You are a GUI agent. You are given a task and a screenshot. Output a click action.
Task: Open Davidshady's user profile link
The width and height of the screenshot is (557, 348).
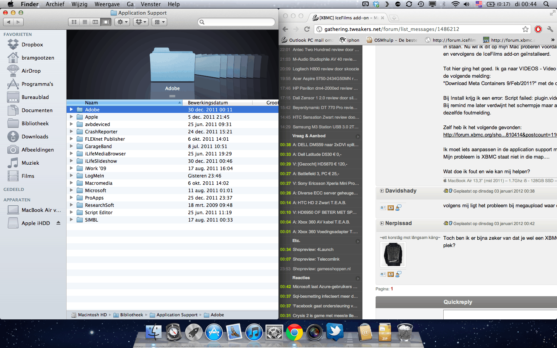click(x=401, y=191)
